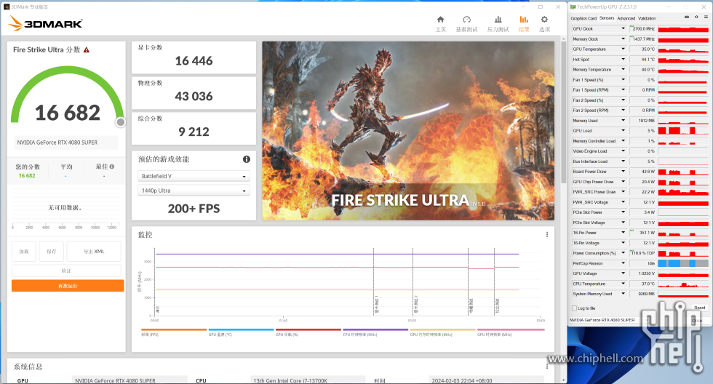Select the Results (结果) bar-chart icon

pyautogui.click(x=524, y=20)
